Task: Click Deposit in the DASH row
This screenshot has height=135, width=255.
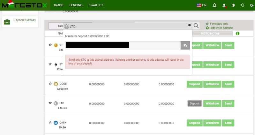Action: (194, 123)
